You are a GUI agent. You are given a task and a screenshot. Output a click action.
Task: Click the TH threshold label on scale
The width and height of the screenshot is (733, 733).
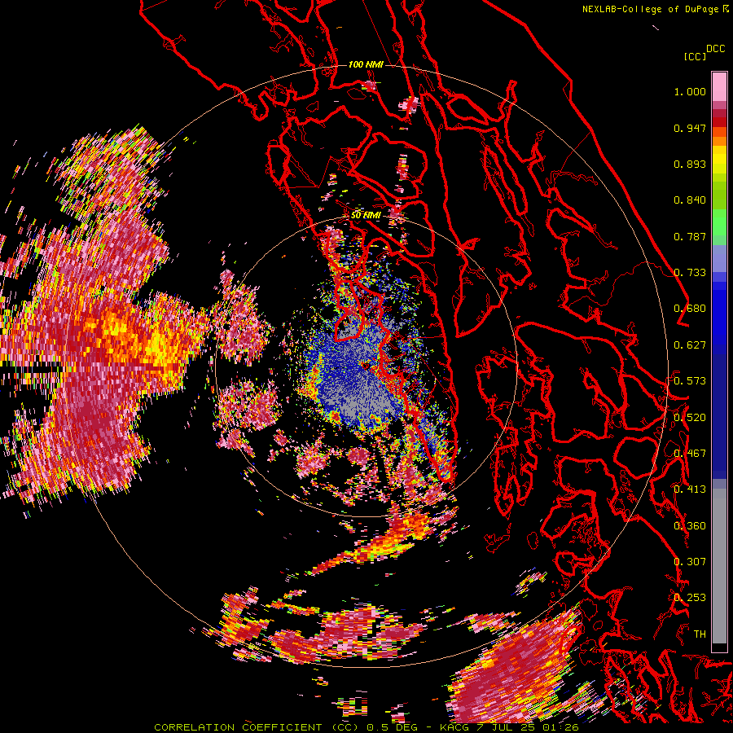[x=700, y=634]
